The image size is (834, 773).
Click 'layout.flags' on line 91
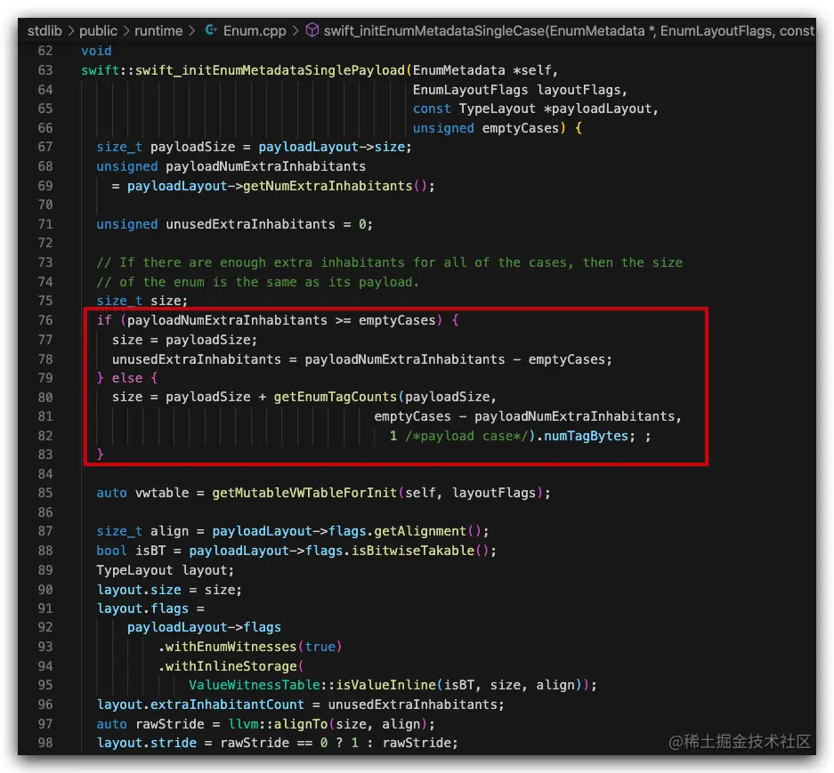pyautogui.click(x=142, y=608)
